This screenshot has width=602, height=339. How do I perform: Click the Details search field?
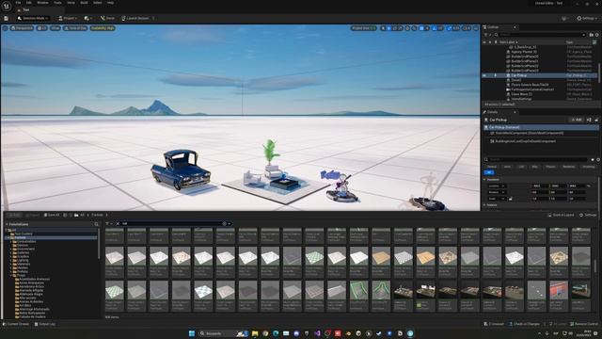[537, 159]
